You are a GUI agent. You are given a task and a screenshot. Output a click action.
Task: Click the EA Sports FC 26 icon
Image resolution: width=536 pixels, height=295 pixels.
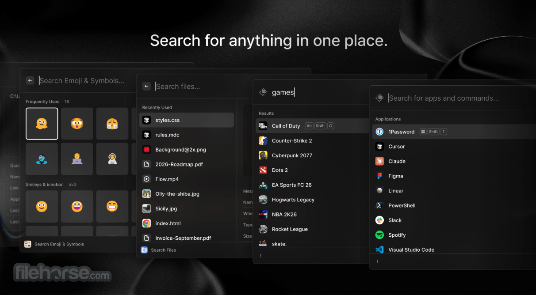pyautogui.click(x=263, y=185)
